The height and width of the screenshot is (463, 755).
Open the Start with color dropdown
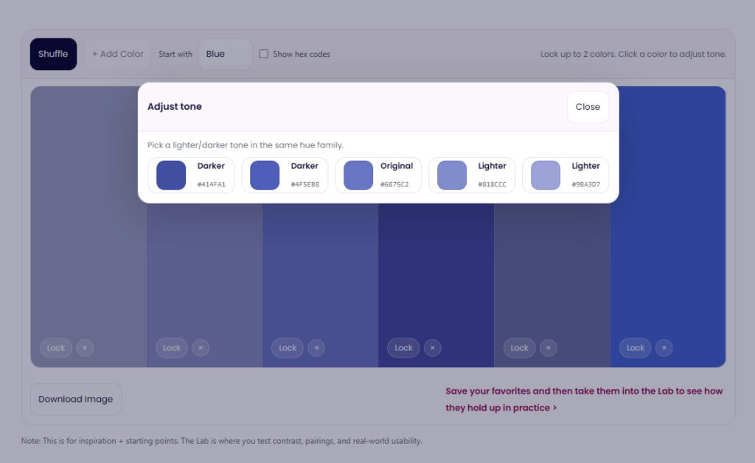[x=225, y=53]
